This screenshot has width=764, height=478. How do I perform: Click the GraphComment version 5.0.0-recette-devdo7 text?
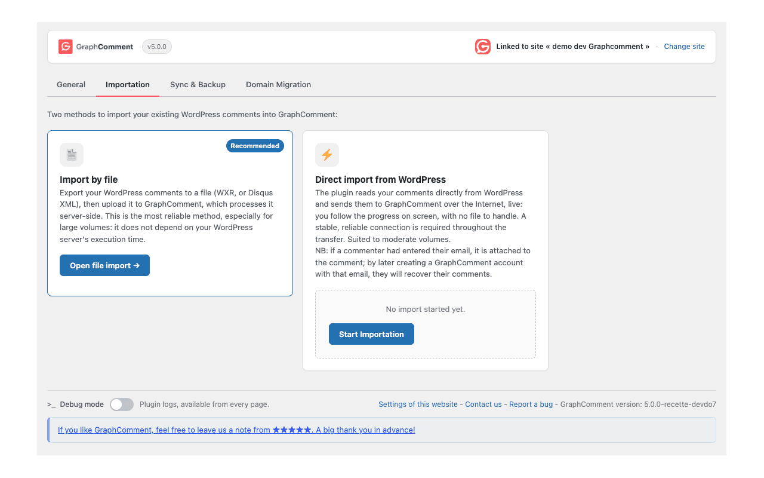638,405
